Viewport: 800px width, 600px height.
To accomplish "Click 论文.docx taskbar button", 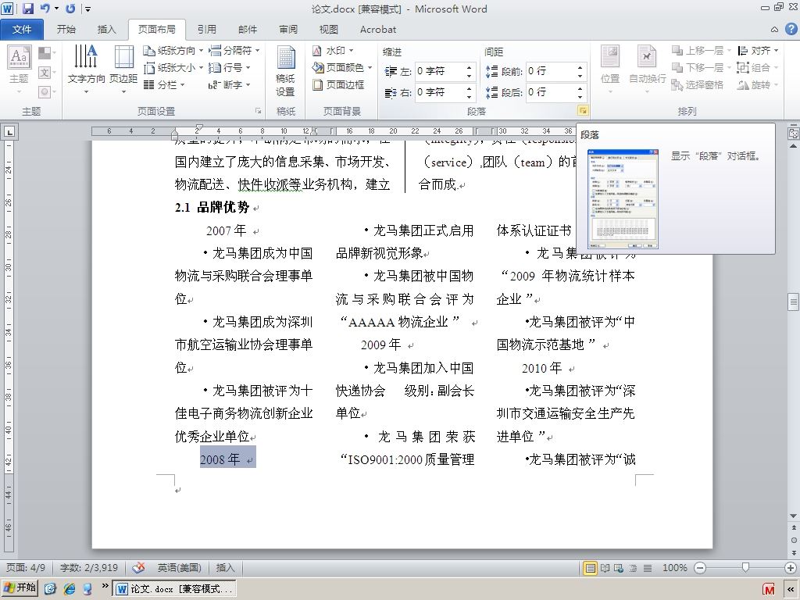I will [x=174, y=589].
